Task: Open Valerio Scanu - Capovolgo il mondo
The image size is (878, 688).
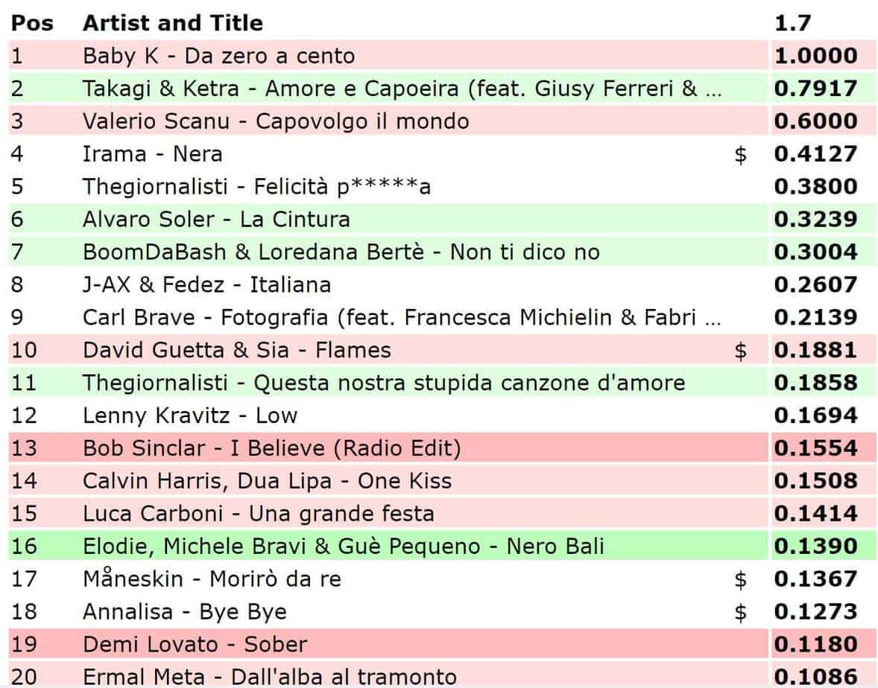Action: (276, 121)
